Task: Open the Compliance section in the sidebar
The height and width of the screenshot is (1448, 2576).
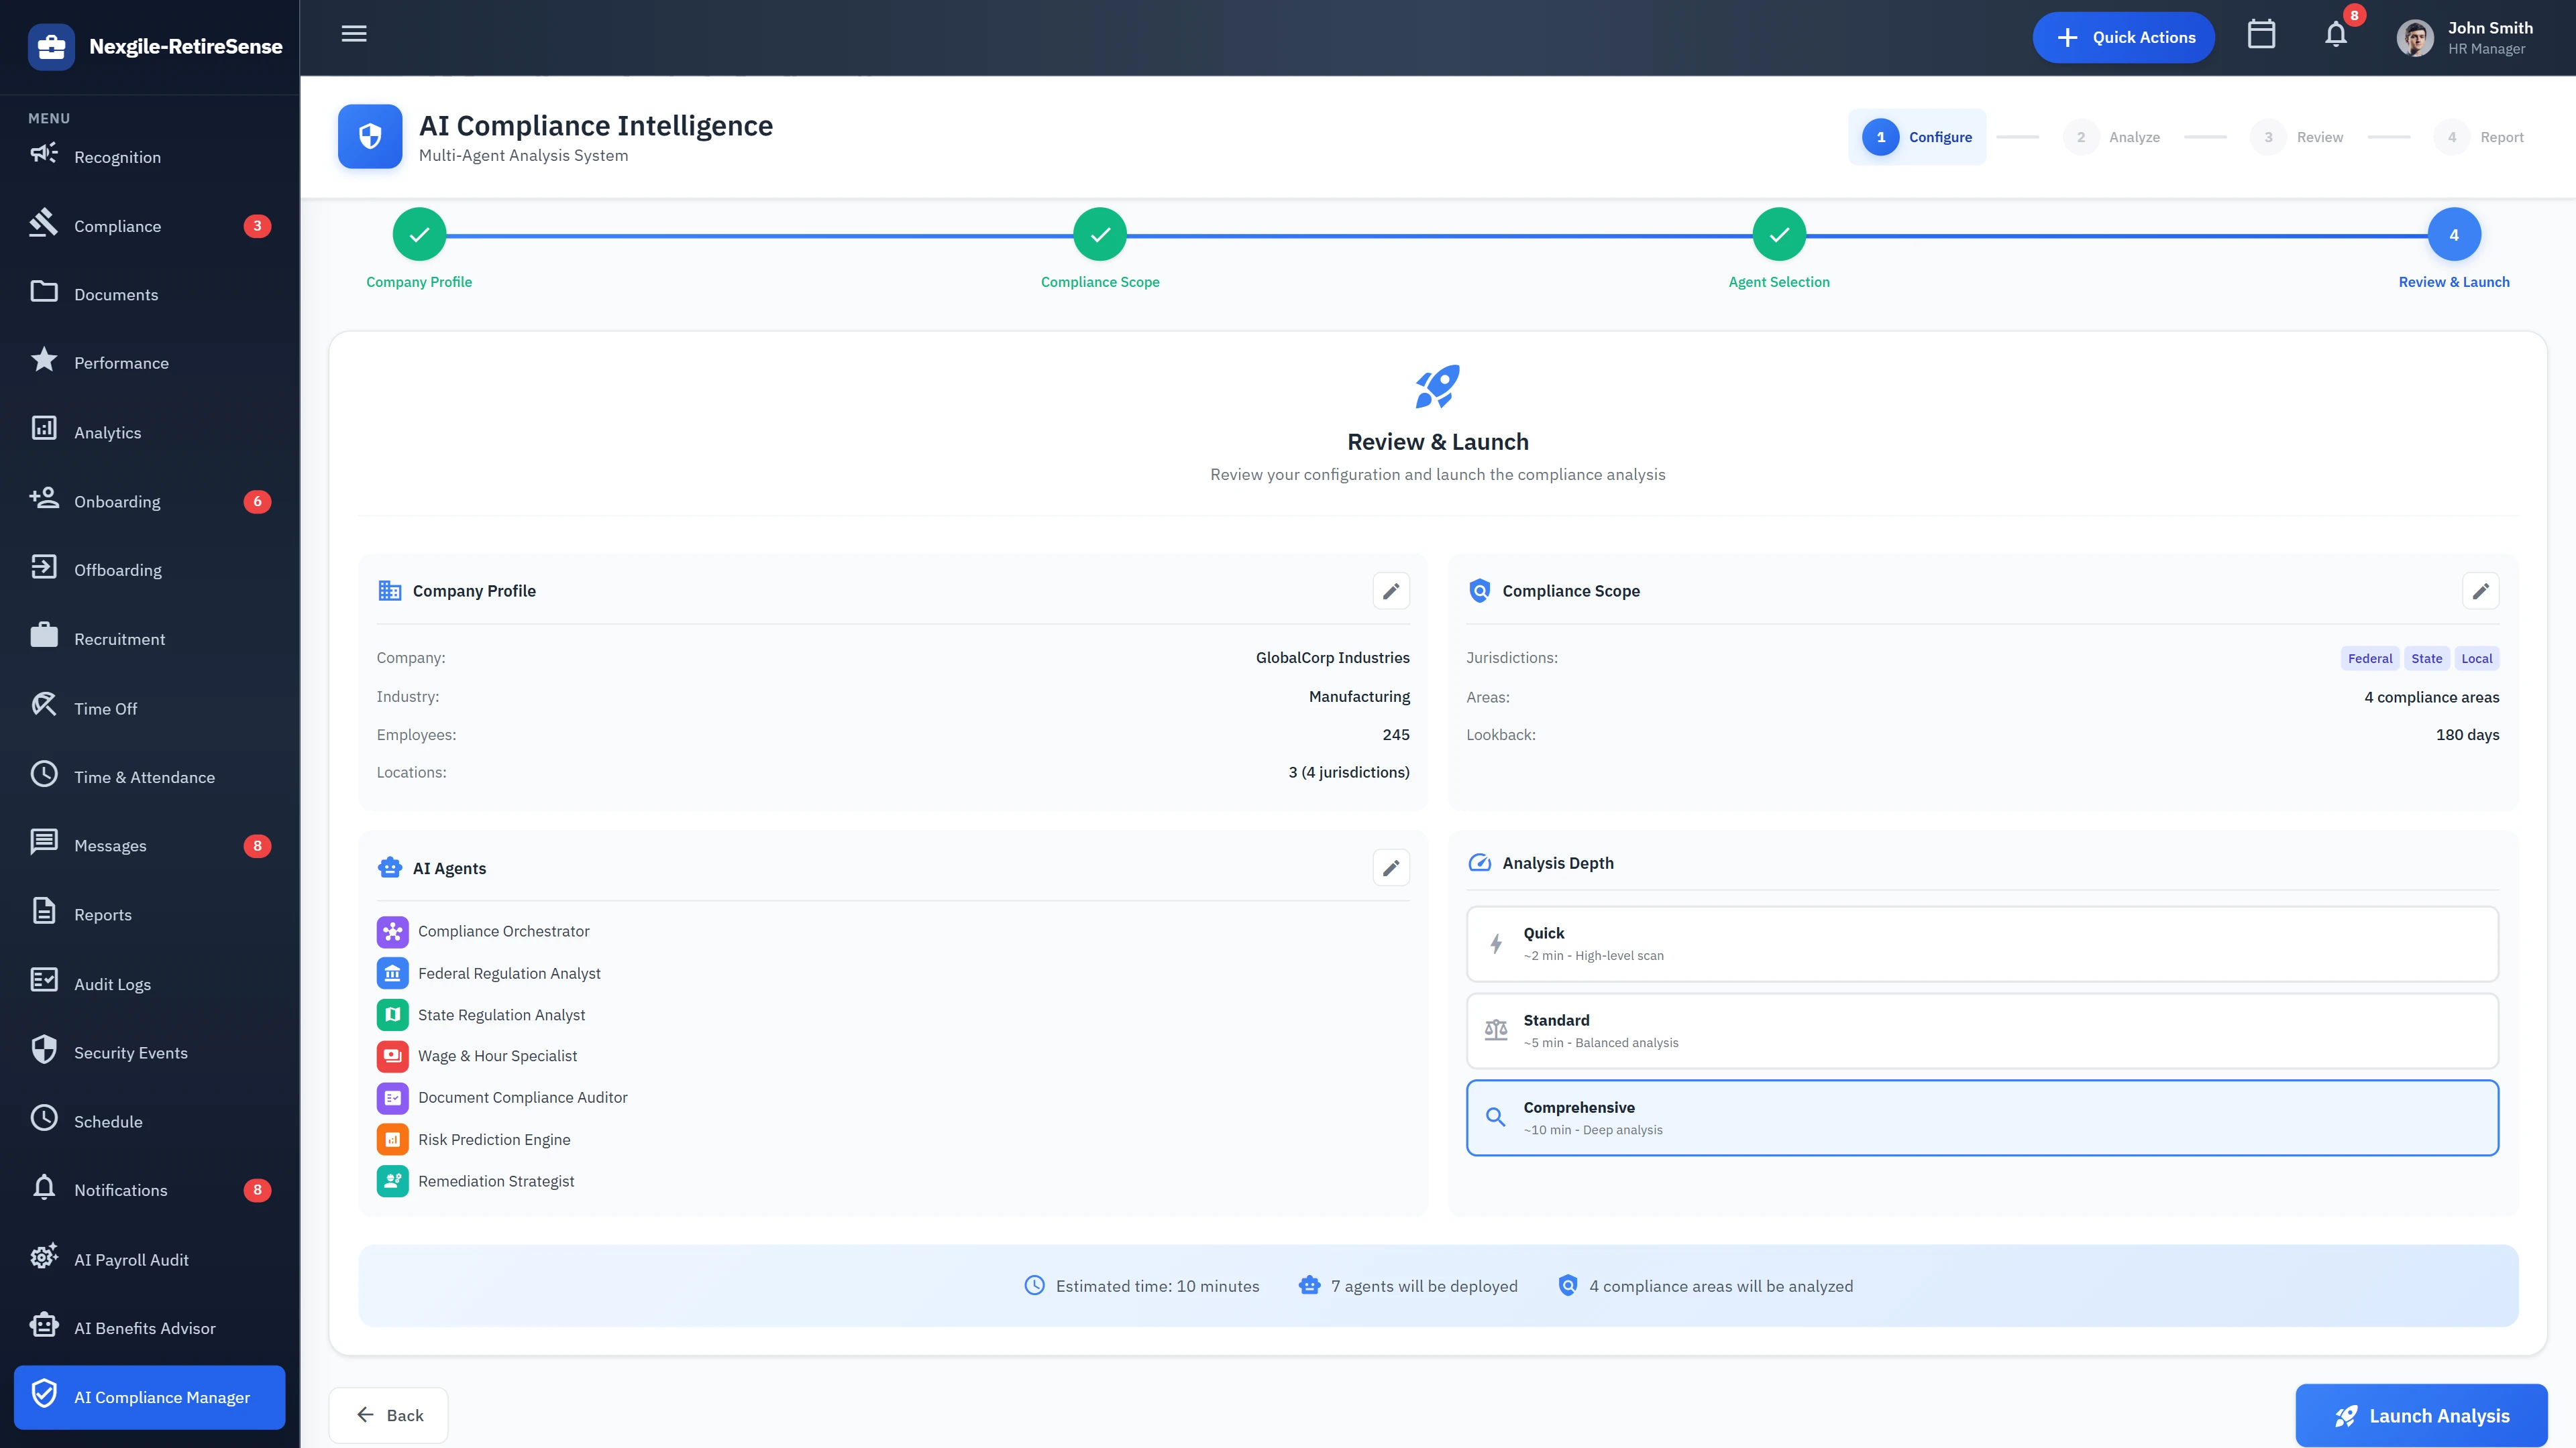Action: coord(118,226)
